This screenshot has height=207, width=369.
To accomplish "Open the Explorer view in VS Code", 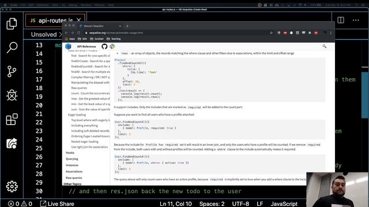I will click(12, 24).
